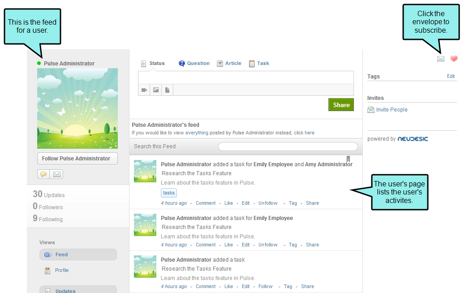Screen dimensions: 465x293
Task: Click in the status text box
Action: (246, 78)
